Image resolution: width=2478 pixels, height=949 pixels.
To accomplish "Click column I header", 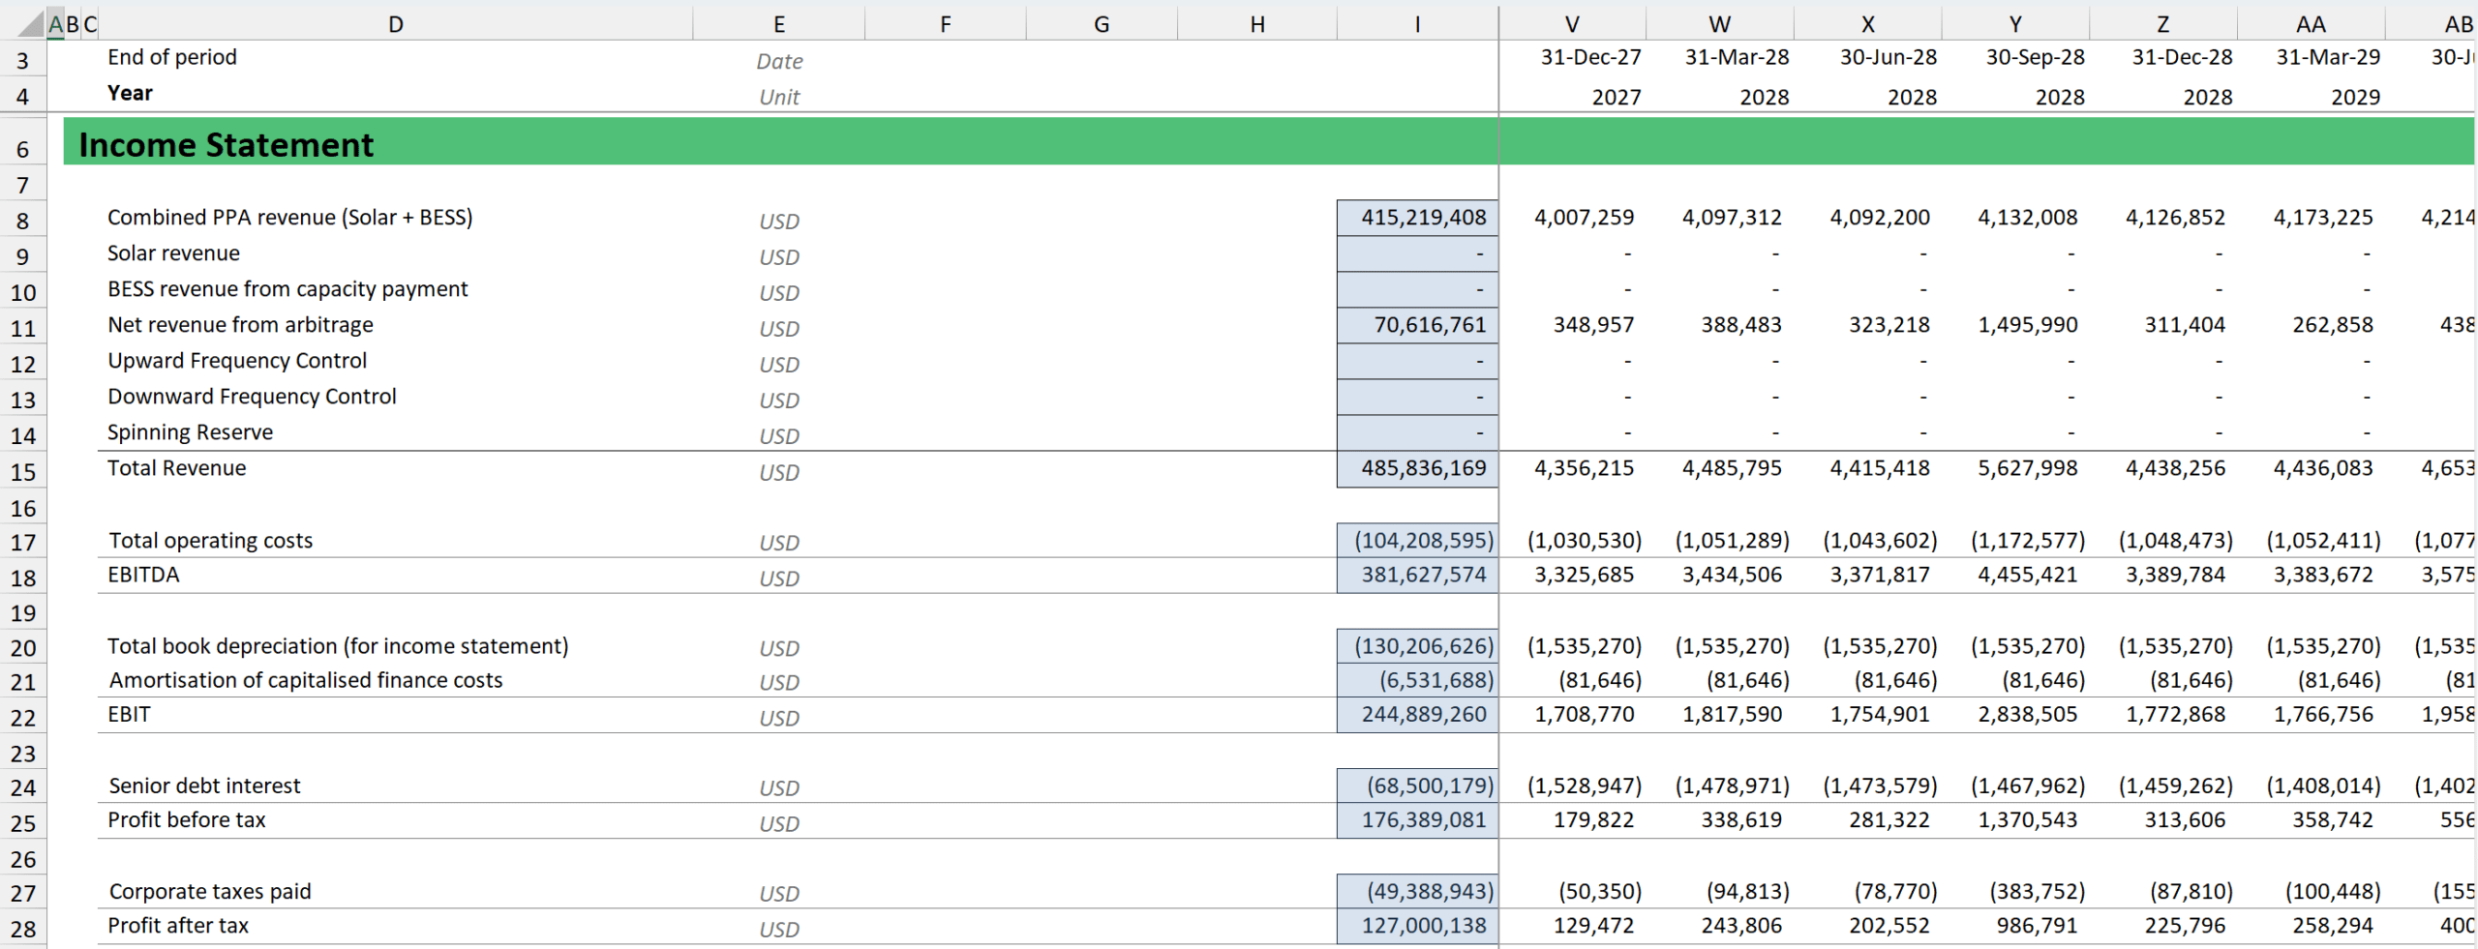I will pos(1417,24).
